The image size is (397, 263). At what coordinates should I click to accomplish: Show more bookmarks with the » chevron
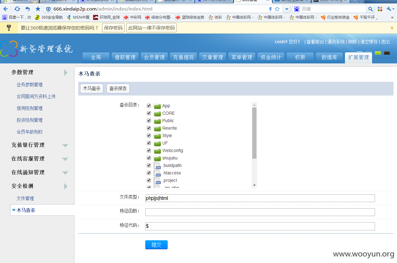click(x=392, y=17)
